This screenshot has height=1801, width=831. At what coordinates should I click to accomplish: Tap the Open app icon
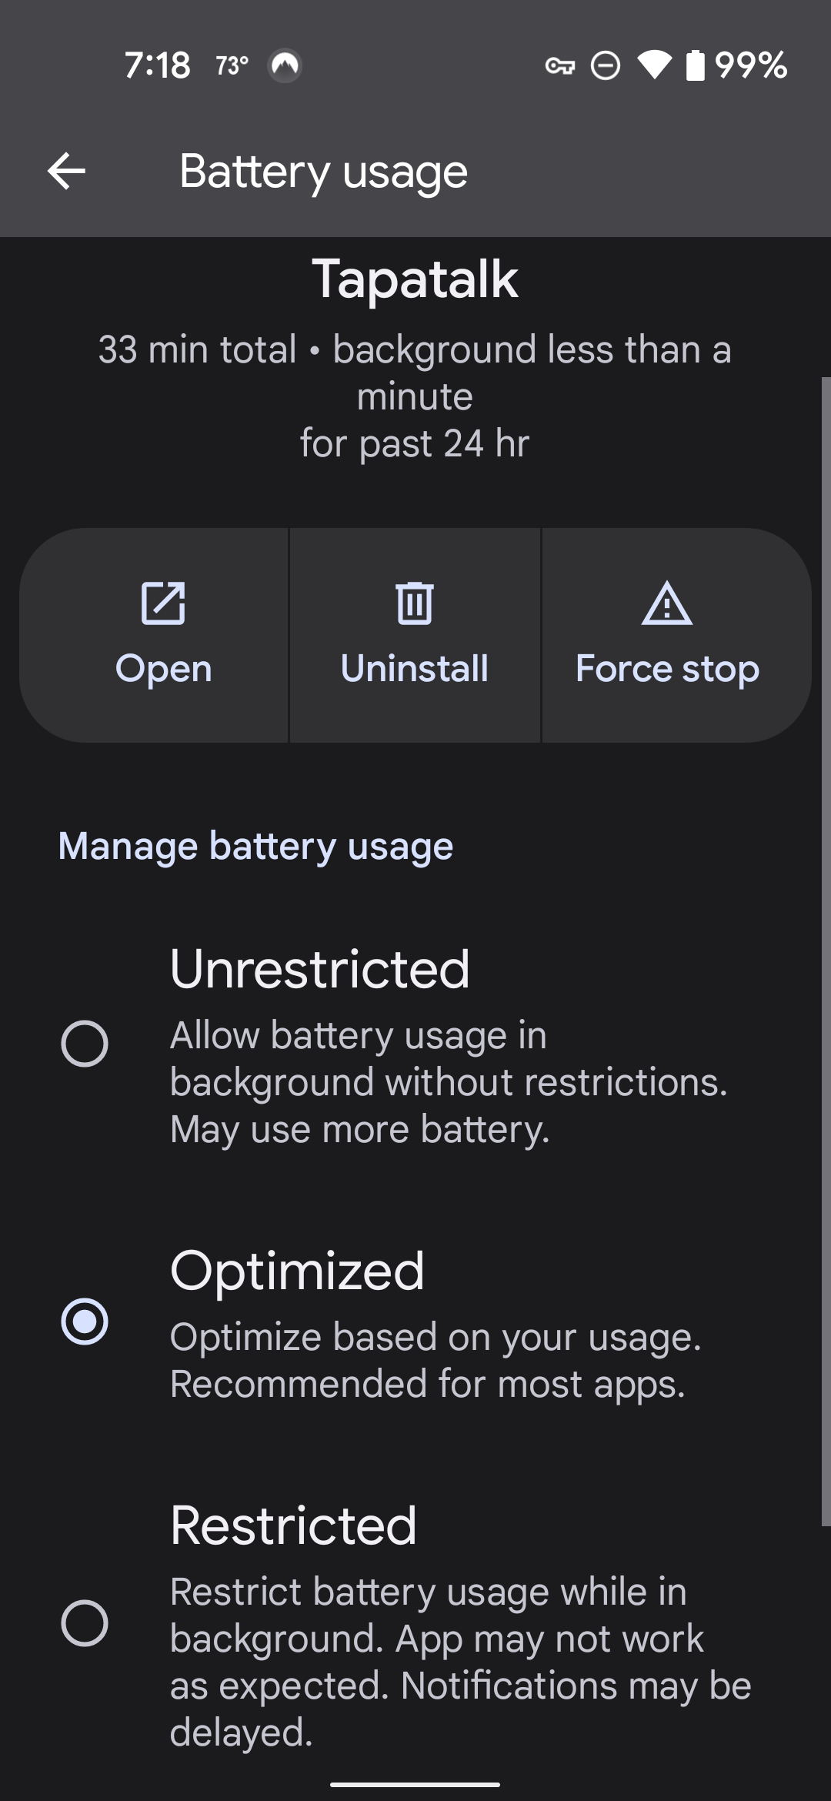coord(163,603)
